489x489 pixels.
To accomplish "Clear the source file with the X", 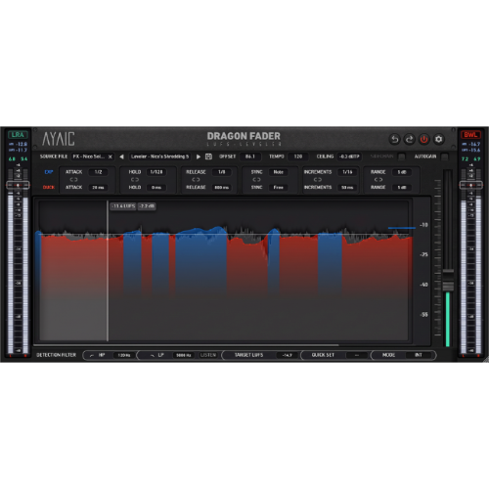I will [x=111, y=156].
